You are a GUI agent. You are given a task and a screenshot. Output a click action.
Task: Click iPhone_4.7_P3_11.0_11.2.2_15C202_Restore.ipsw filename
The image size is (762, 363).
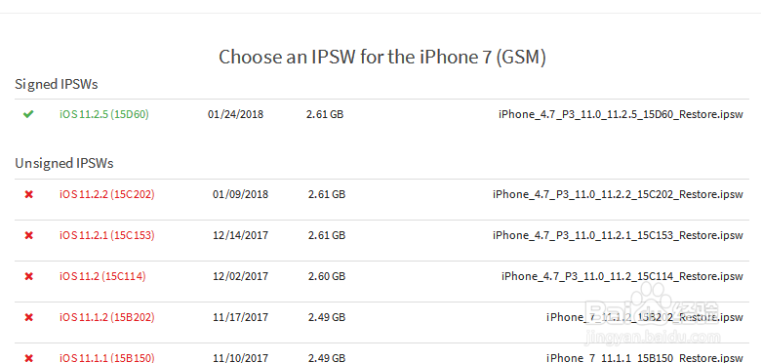click(x=618, y=194)
